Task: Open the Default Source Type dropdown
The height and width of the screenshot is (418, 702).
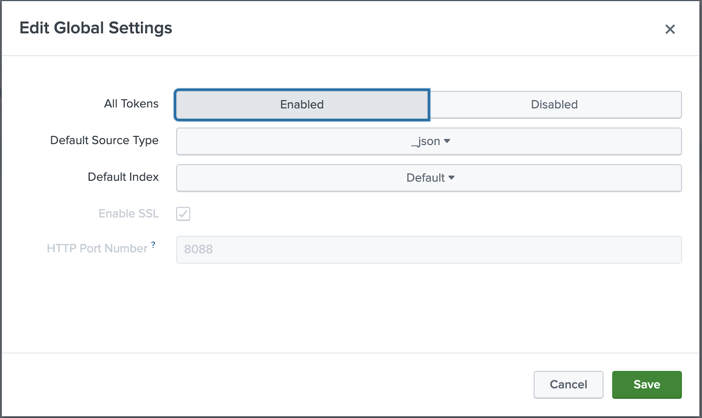Action: 429,141
